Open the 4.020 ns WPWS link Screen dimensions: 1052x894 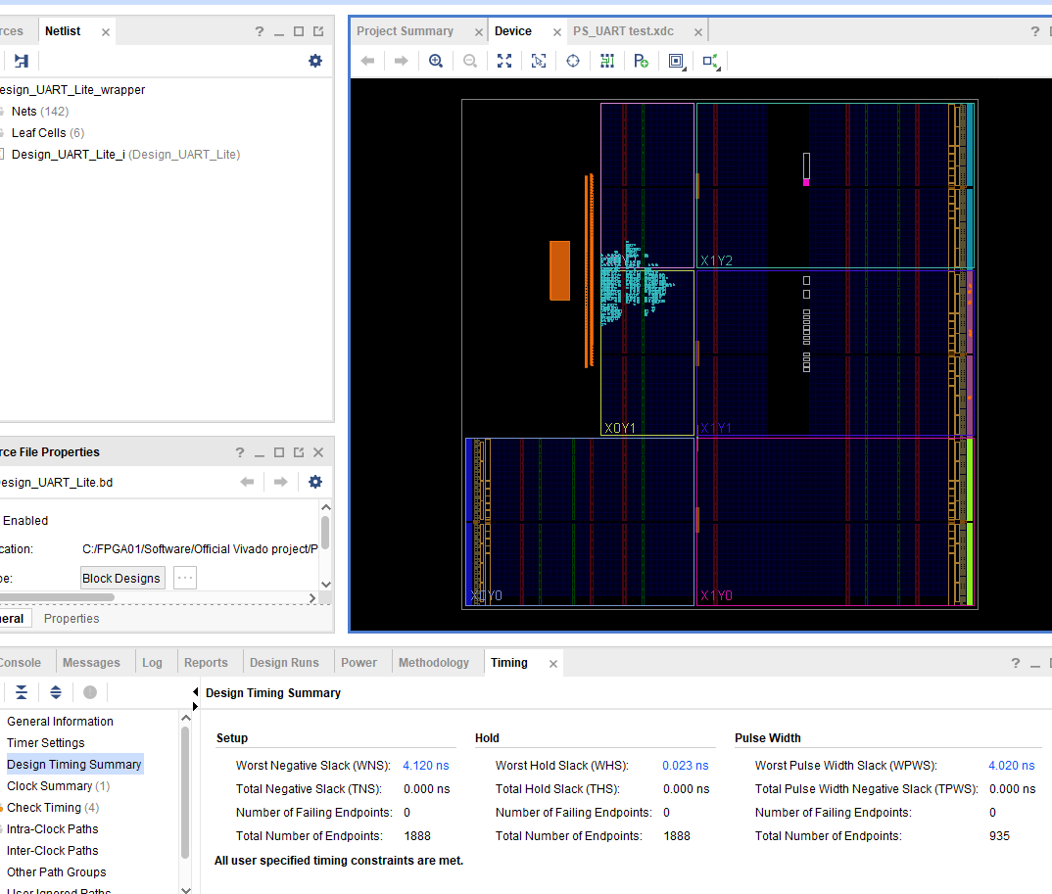pos(1012,765)
